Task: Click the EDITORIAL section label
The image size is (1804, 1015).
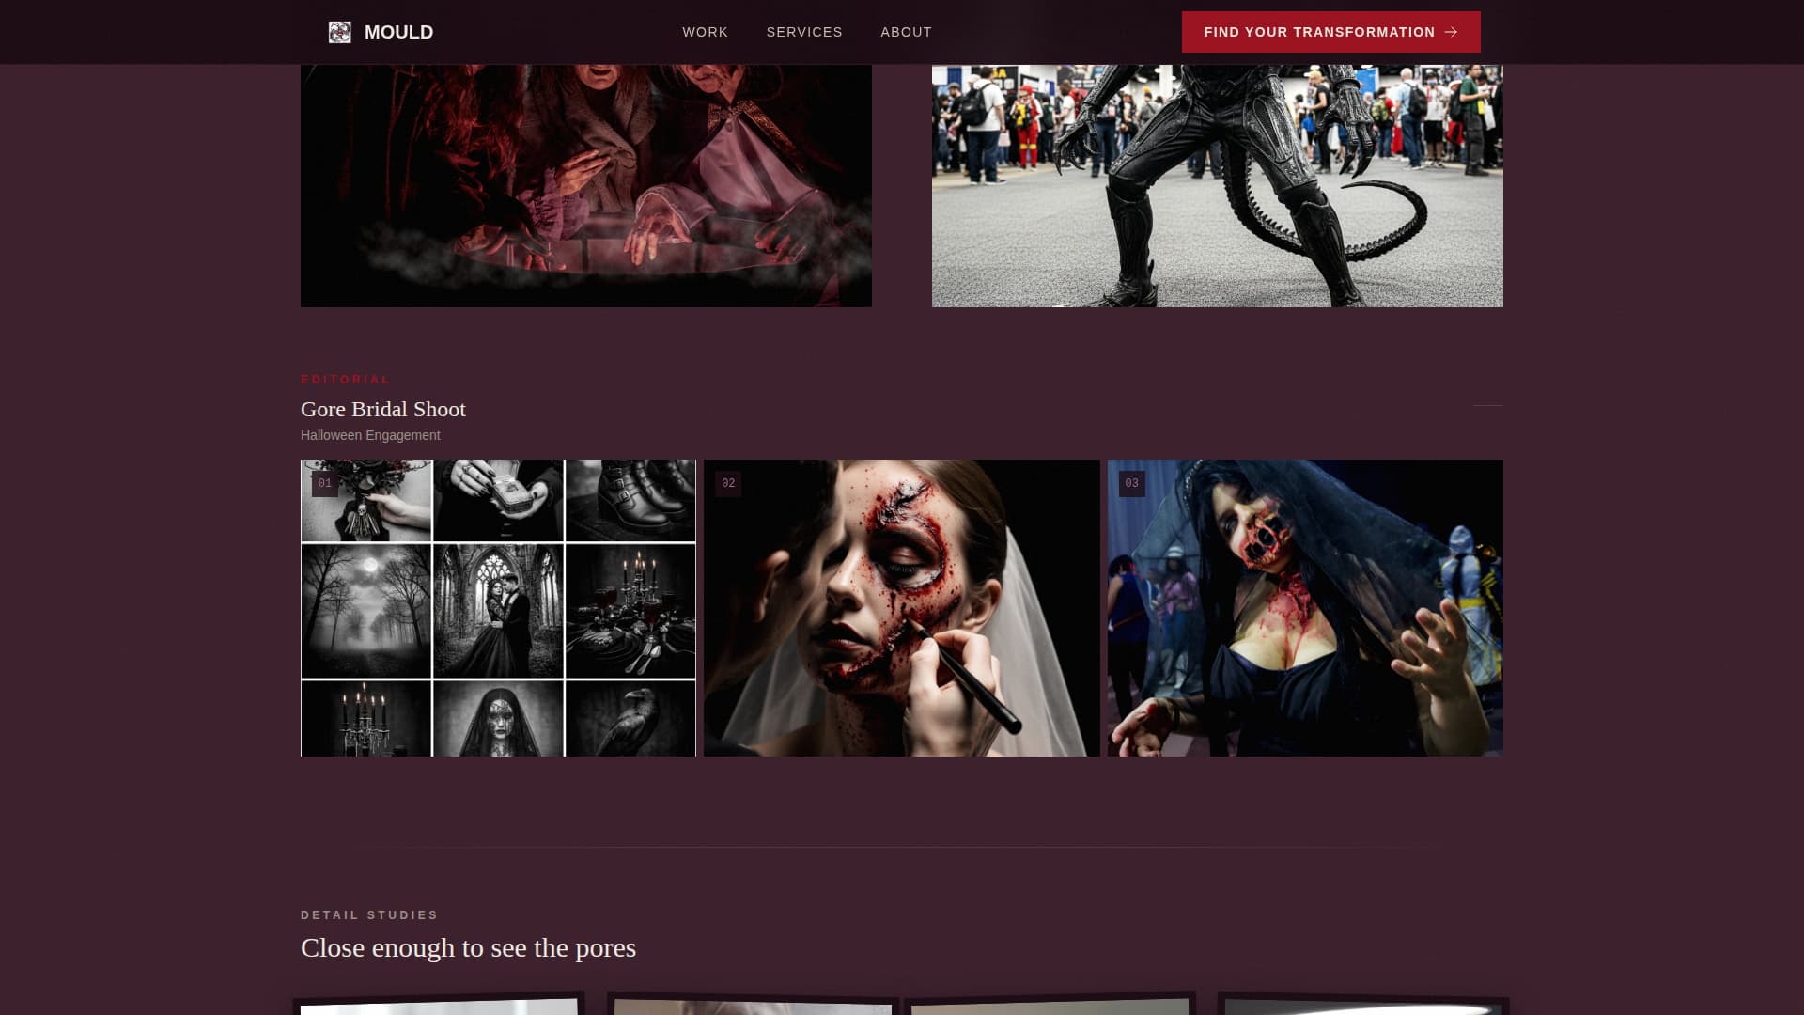Action: [x=345, y=380]
